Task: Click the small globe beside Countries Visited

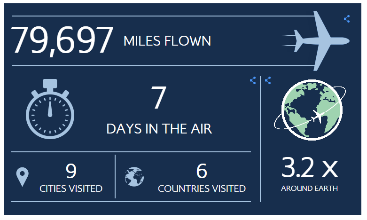Action: click(134, 177)
